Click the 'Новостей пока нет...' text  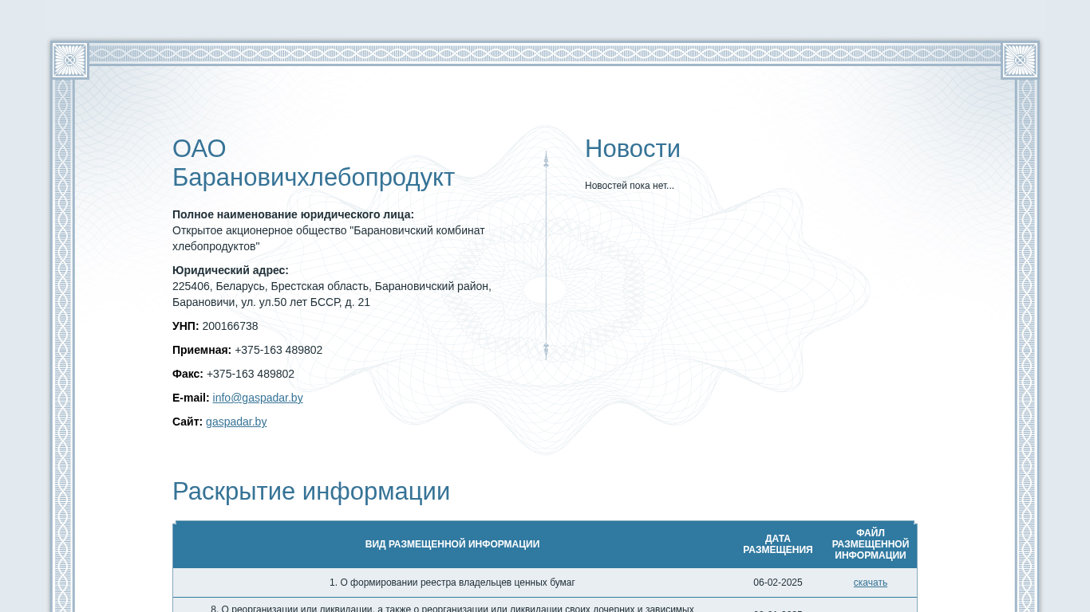(629, 186)
